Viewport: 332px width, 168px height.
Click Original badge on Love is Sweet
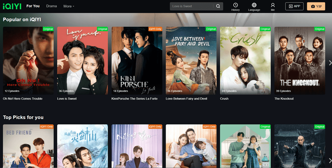(102, 29)
